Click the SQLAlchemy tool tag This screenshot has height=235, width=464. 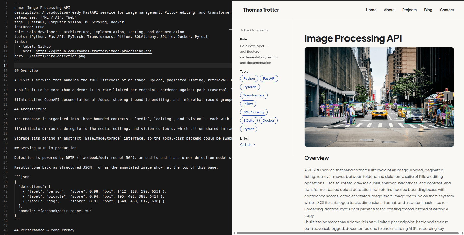(x=254, y=112)
